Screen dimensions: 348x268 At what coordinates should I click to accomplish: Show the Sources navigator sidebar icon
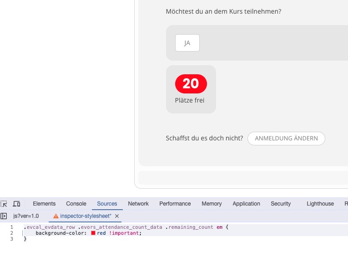pyautogui.click(x=4, y=216)
